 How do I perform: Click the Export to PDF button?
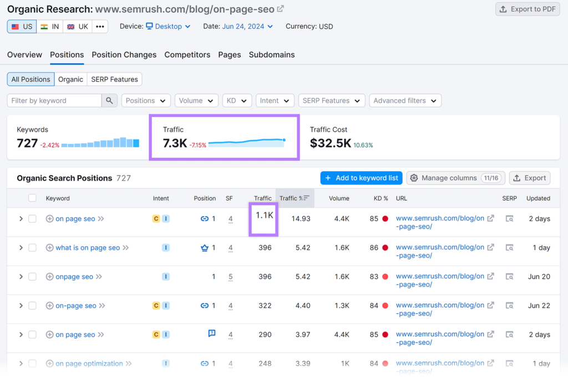pyautogui.click(x=528, y=9)
